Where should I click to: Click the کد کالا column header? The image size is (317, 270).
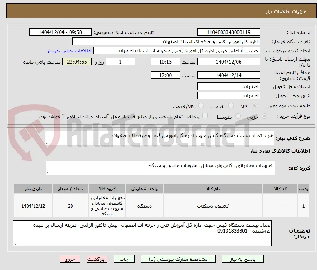tap(280, 189)
